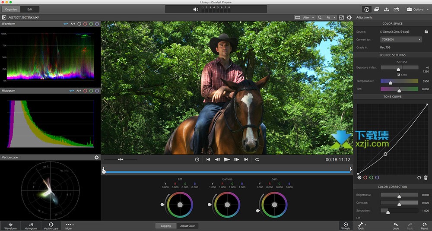Click the timeline playhead at the start
This screenshot has width=432, height=231.
click(104, 172)
